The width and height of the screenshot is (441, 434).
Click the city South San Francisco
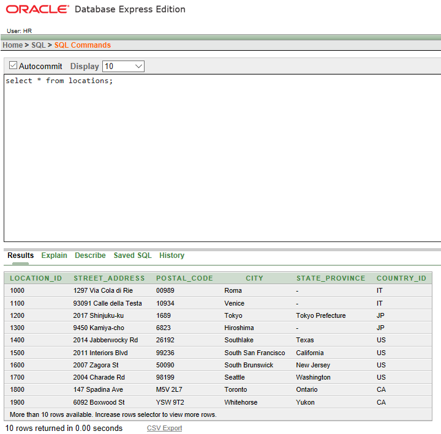click(x=255, y=353)
